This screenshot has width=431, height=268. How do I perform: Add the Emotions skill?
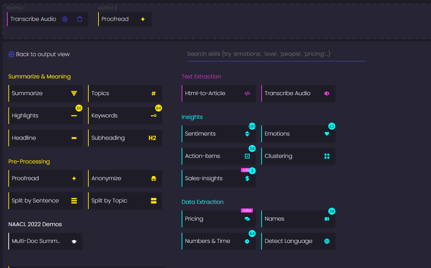tap(298, 134)
